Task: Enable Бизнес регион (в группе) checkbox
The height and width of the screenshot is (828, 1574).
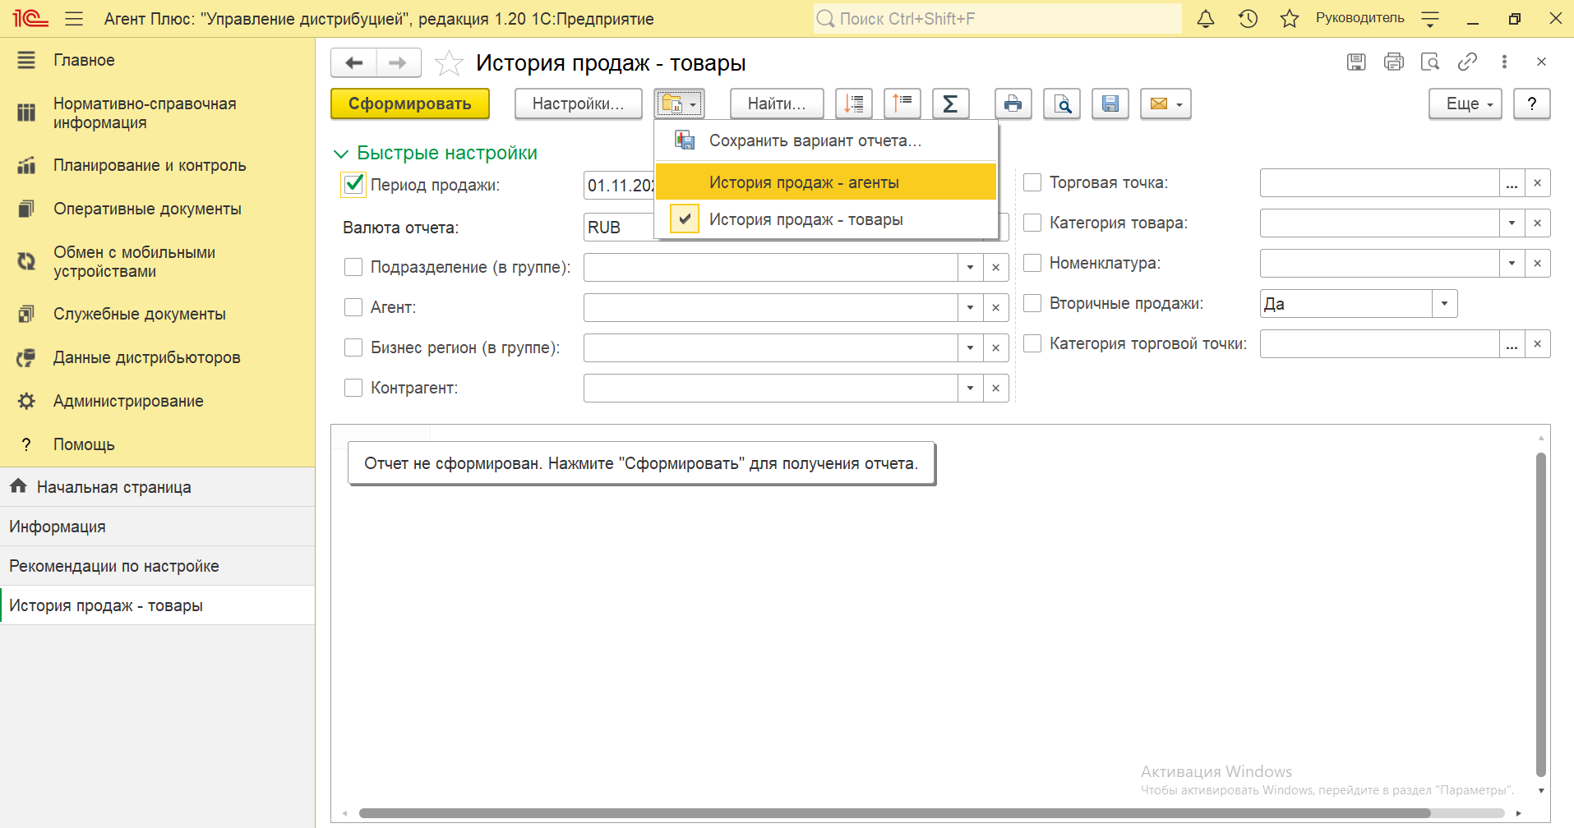Action: point(353,347)
